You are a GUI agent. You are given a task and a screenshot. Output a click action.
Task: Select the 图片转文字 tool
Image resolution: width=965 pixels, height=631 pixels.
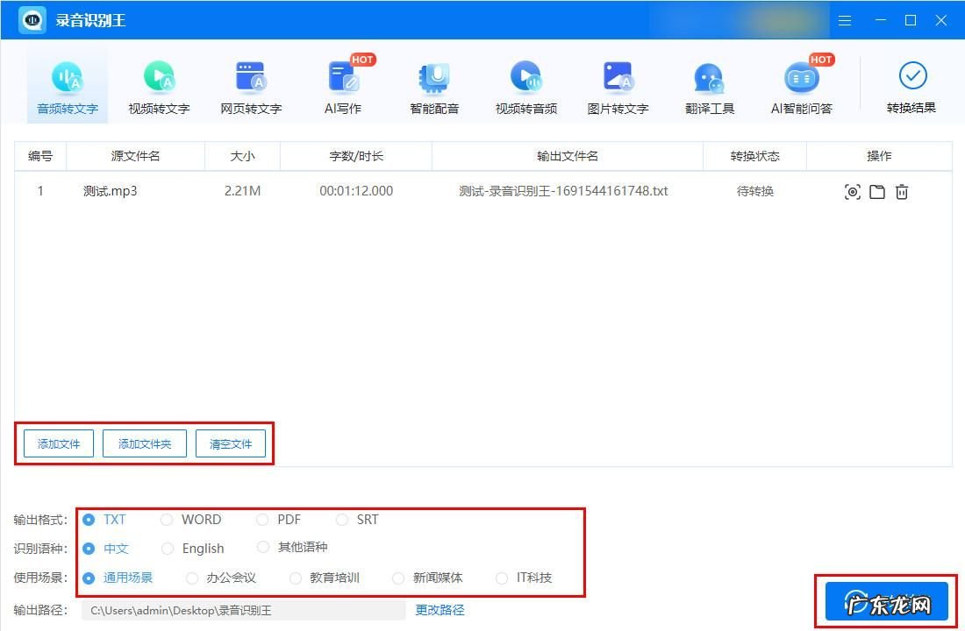[x=618, y=88]
